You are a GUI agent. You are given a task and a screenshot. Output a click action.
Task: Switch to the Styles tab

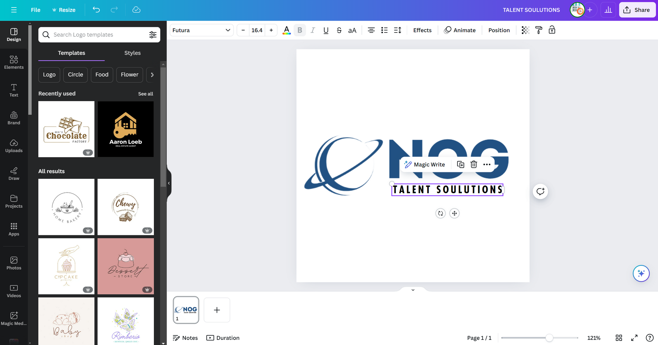pos(132,53)
